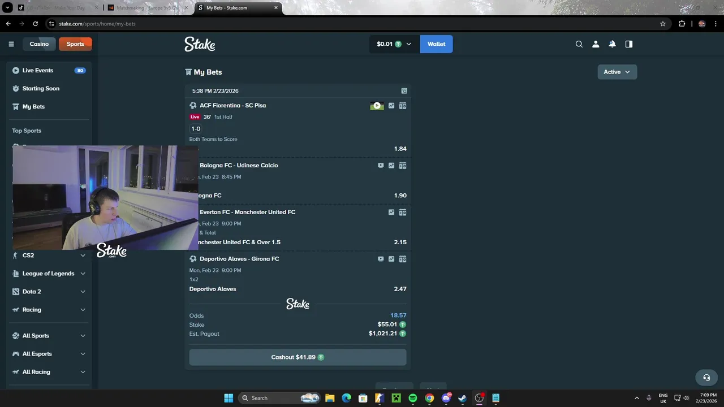This screenshot has height=407, width=724.
Task: Open the balance currency dropdown
Action: (x=394, y=44)
